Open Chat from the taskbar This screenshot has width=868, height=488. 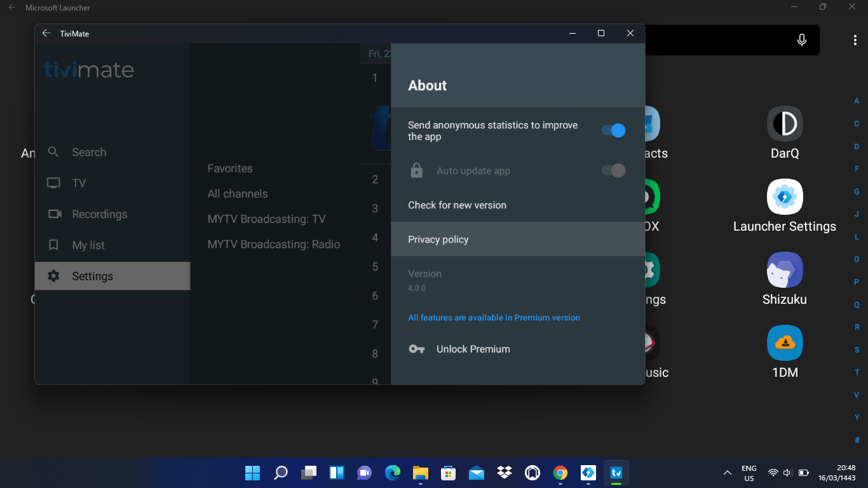pyautogui.click(x=364, y=473)
